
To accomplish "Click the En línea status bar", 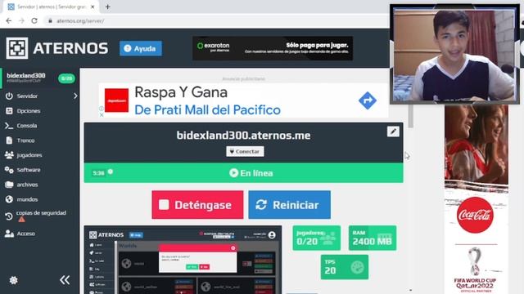I will (x=243, y=172).
